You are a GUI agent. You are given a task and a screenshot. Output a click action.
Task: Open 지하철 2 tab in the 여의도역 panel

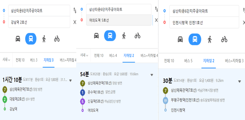pos(129,56)
